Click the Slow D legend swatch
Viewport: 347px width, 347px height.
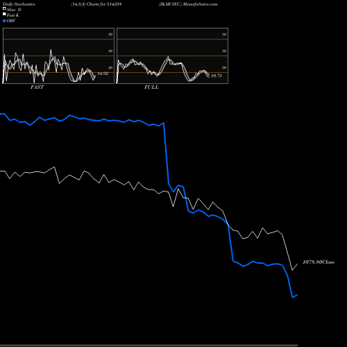tap(4, 8)
